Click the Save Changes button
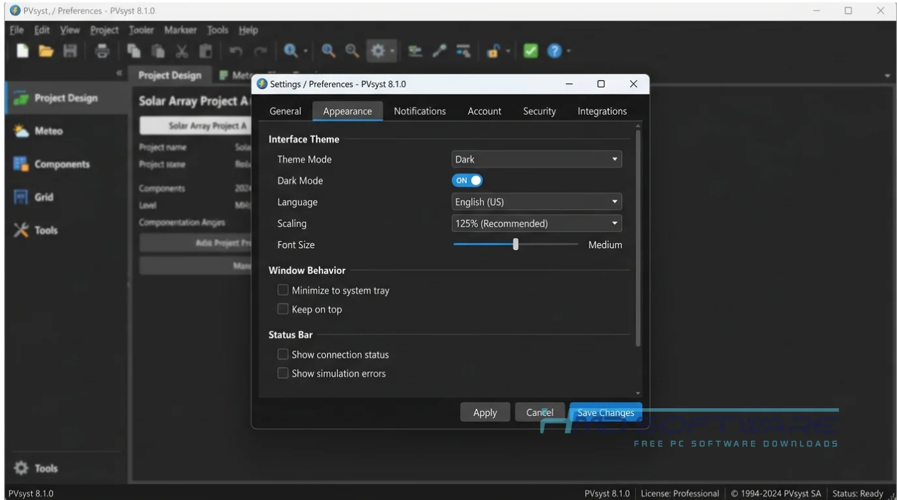Screen dimensions: 897x500 click(x=606, y=412)
